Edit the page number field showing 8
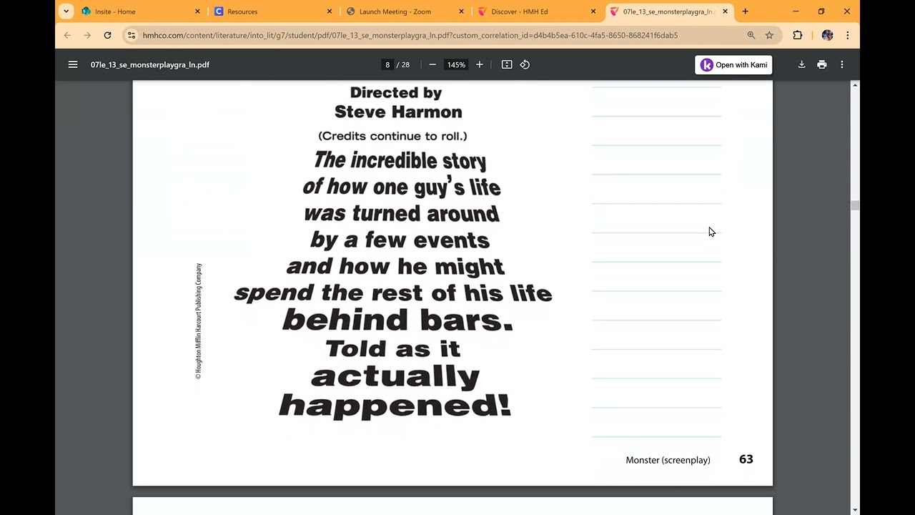915x515 pixels. tap(387, 64)
